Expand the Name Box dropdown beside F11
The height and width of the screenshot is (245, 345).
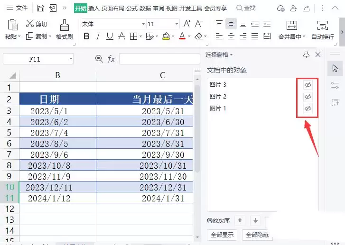pos(71,59)
